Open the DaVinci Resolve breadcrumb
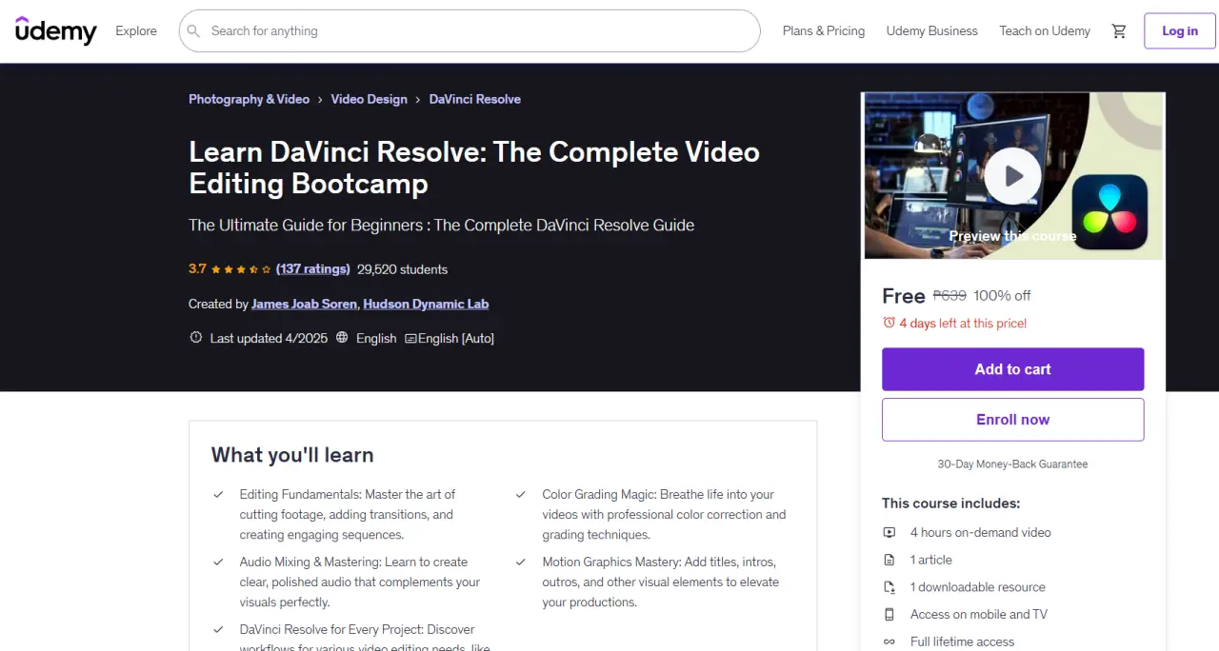 (x=474, y=99)
